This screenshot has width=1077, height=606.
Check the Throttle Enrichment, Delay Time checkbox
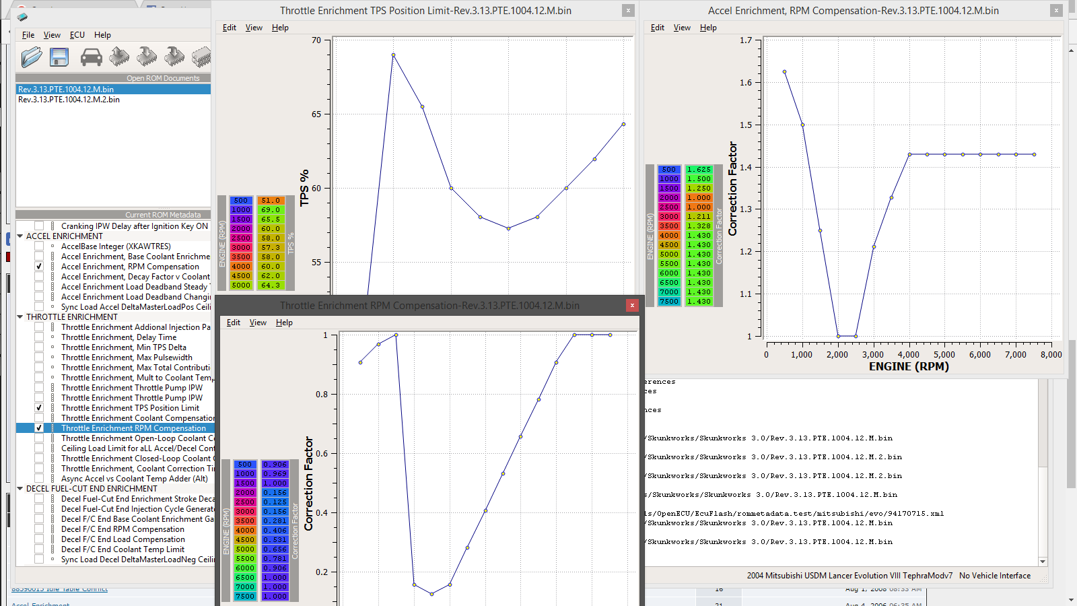pyautogui.click(x=39, y=337)
